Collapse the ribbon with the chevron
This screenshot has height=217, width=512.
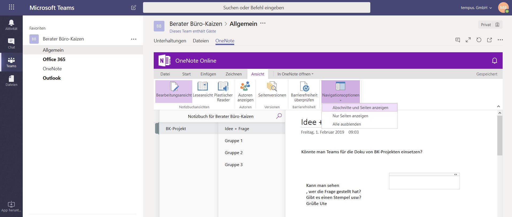tap(498, 106)
